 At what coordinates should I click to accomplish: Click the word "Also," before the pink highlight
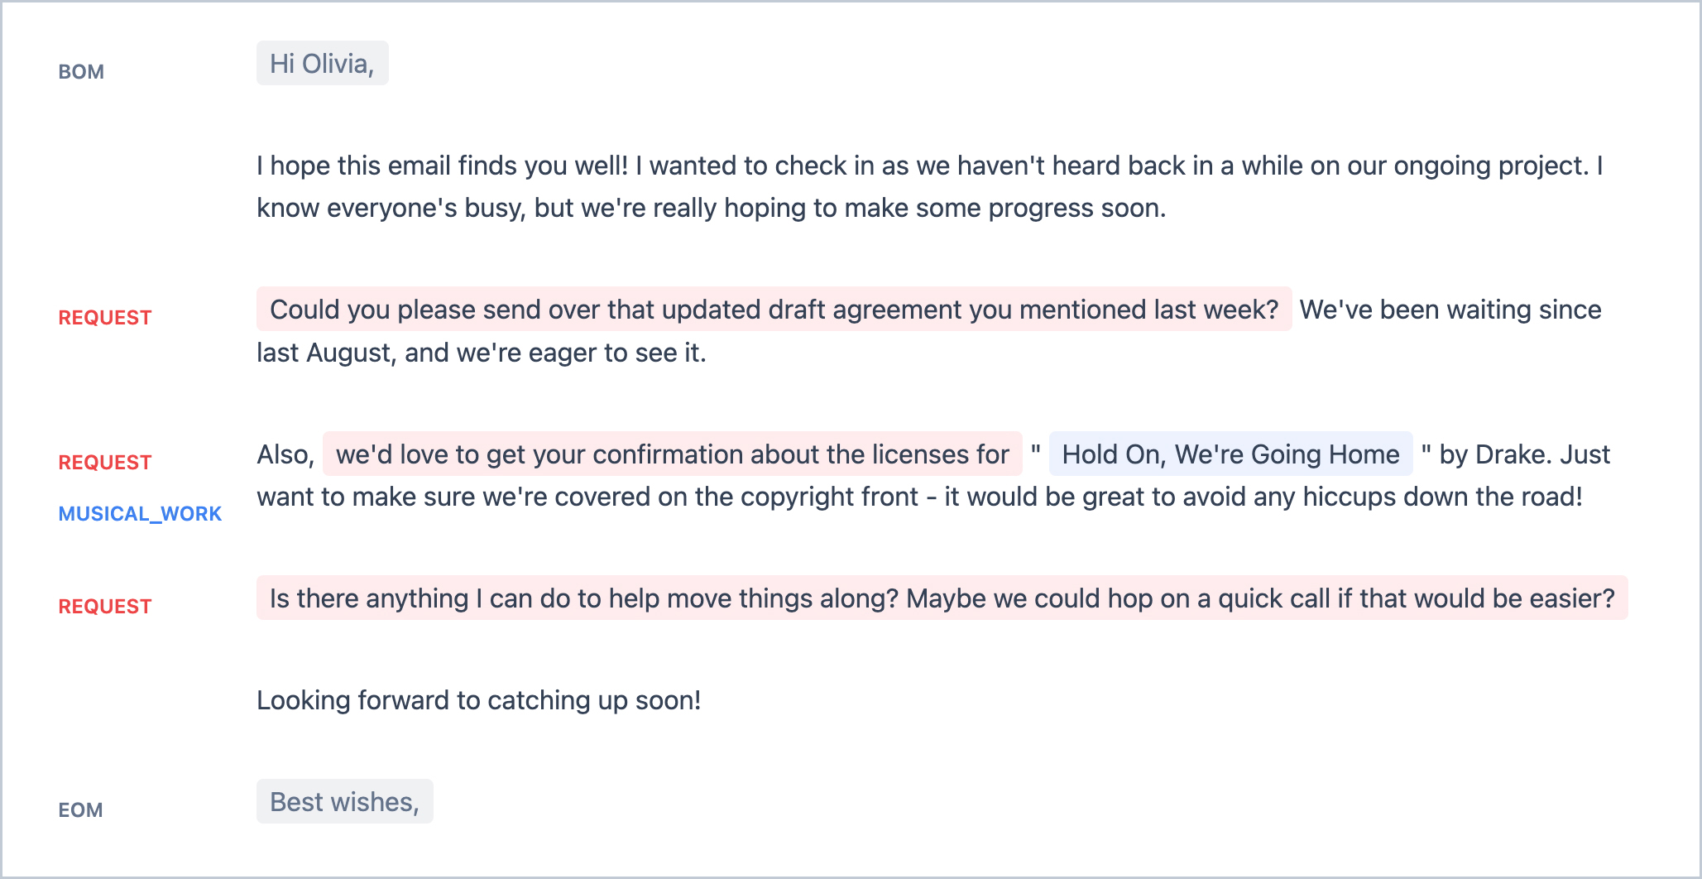pyautogui.click(x=285, y=454)
